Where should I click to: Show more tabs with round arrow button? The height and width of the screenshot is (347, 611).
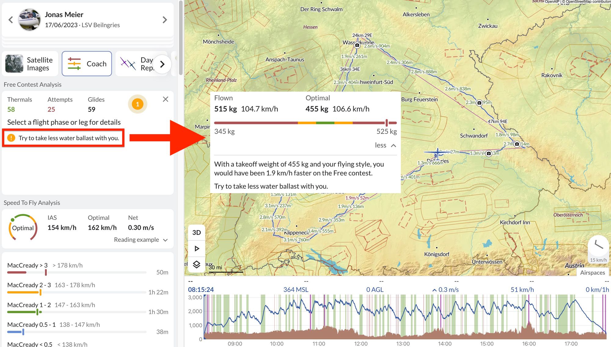tap(162, 64)
